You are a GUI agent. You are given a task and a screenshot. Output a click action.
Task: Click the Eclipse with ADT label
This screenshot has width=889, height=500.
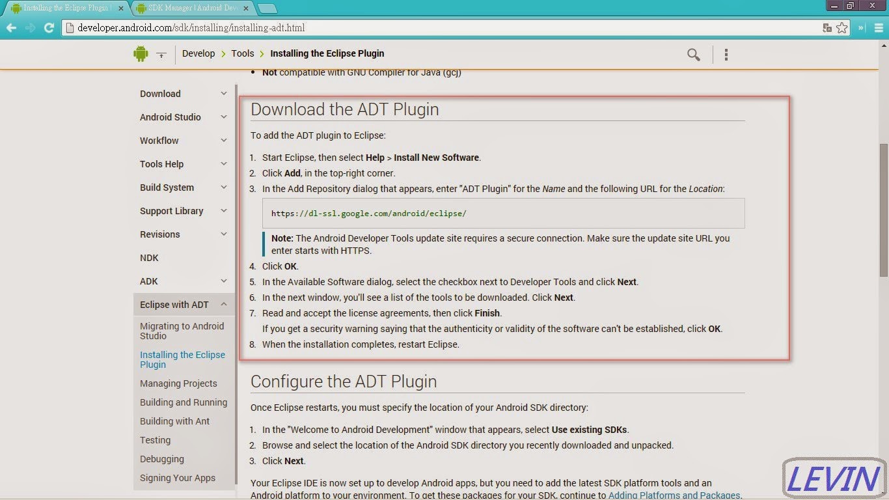[x=174, y=305]
